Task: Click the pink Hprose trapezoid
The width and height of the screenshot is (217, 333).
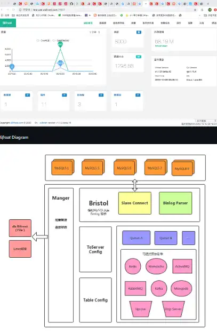Action: [x=141, y=309]
